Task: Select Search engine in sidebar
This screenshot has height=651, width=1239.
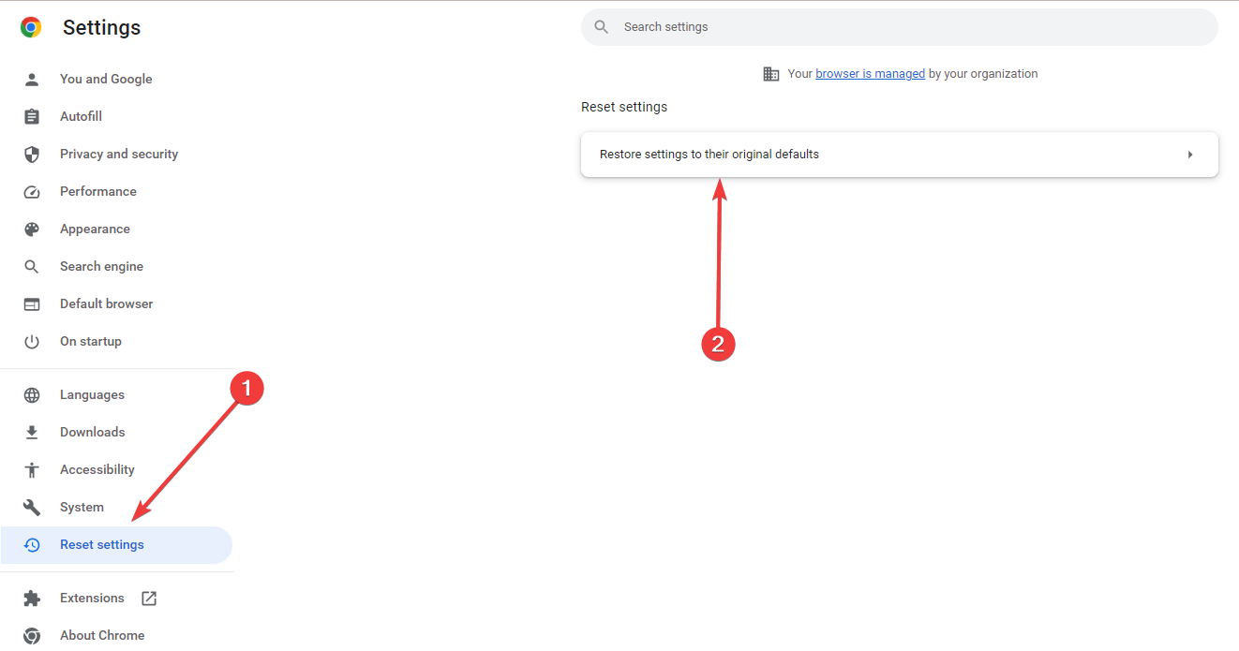Action: [101, 266]
